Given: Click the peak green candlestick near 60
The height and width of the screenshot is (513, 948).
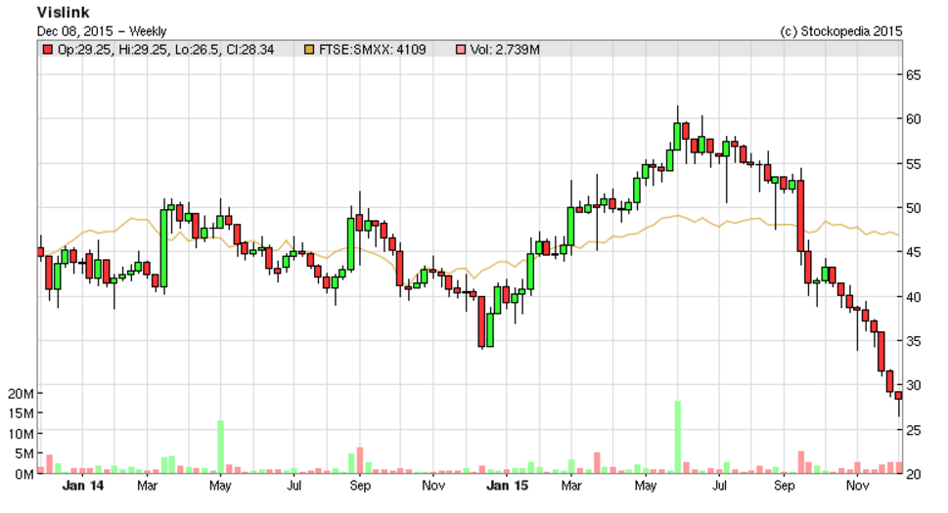Looking at the screenshot, I should [678, 137].
